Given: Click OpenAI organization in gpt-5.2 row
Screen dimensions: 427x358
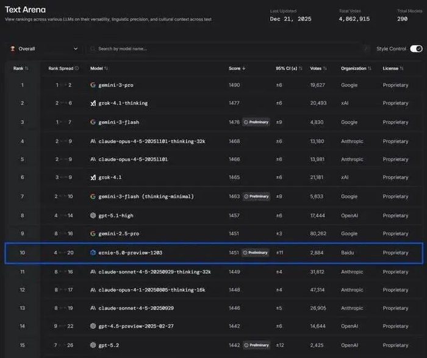Looking at the screenshot, I should point(350,345).
